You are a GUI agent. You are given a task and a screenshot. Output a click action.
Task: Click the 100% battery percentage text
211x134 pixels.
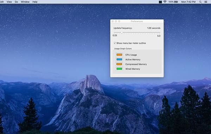tap(171, 2)
